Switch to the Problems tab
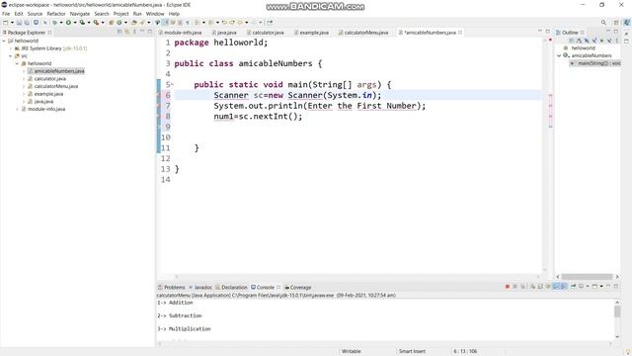The height and width of the screenshot is (356, 632). pyautogui.click(x=172, y=288)
